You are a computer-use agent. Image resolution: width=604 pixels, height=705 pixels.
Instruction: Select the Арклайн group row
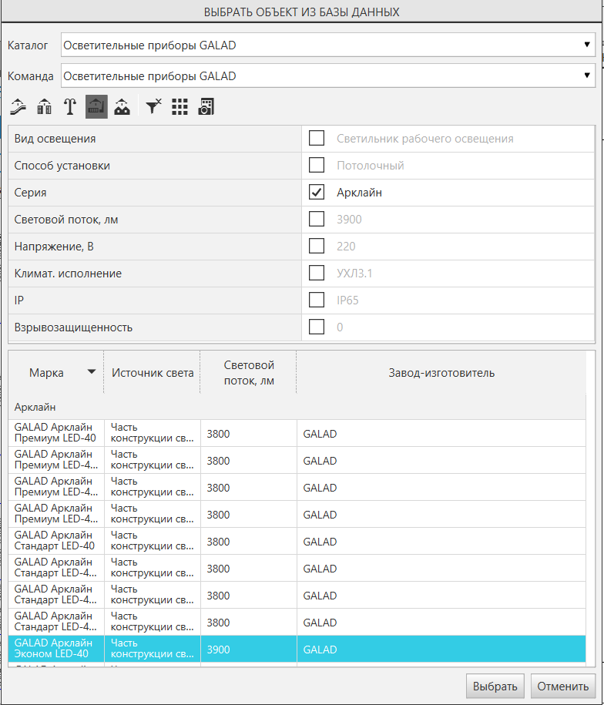[297, 407]
